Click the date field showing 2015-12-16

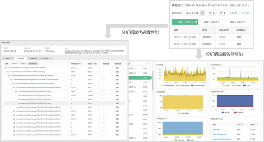(192, 13)
